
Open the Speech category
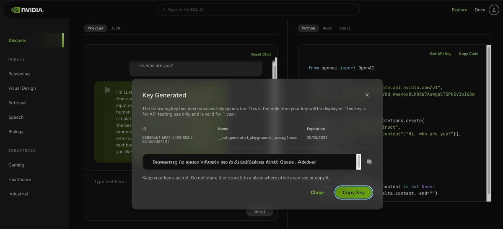point(16,117)
